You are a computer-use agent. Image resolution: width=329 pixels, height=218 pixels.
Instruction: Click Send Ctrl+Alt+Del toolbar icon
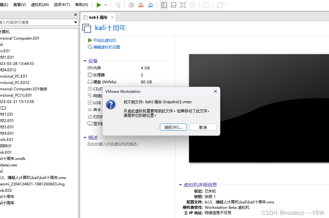[x=118, y=5]
